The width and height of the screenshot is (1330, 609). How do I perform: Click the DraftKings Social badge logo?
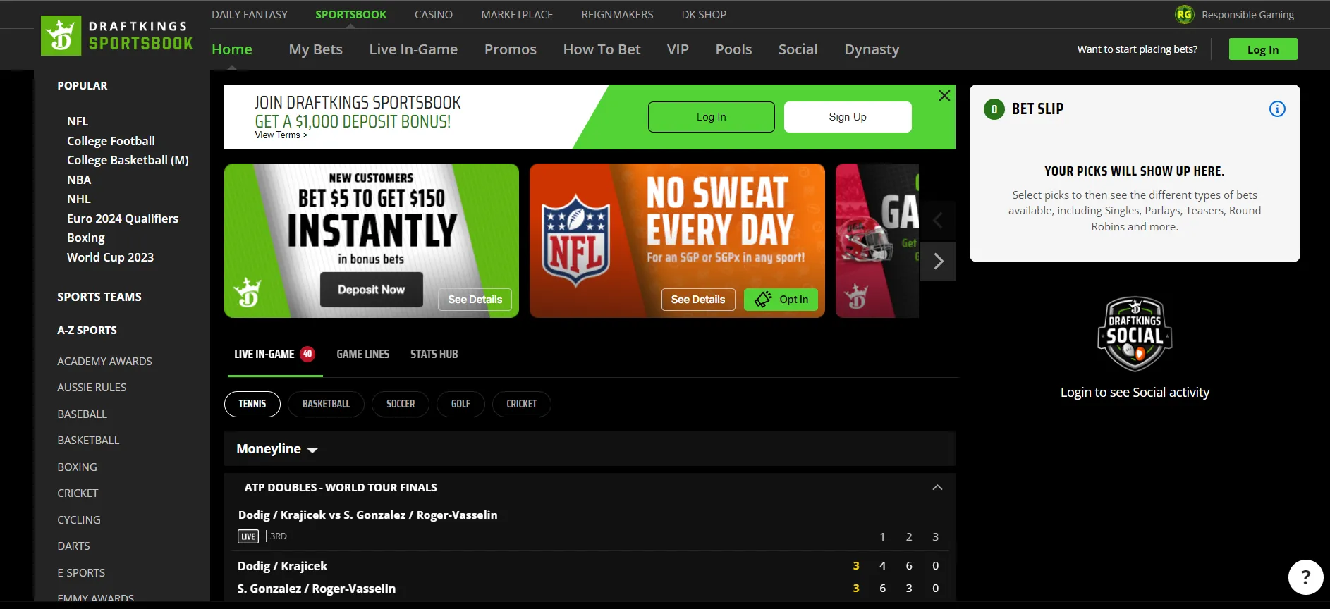(1135, 333)
